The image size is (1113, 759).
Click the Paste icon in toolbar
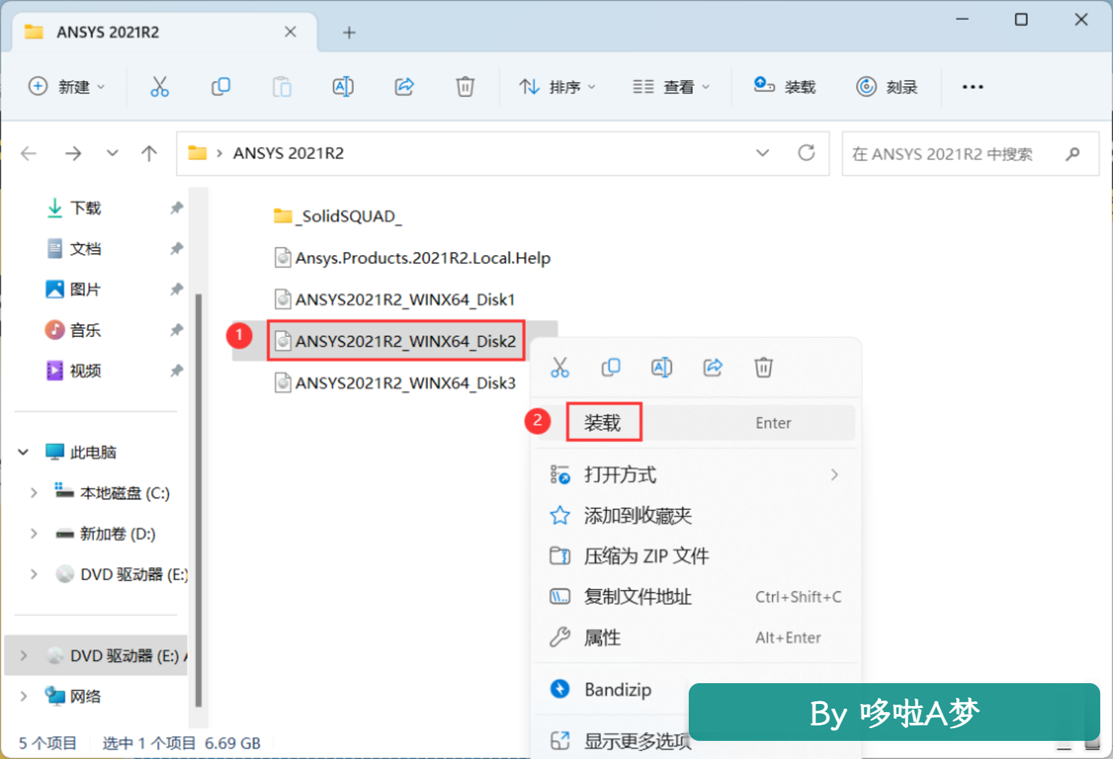pos(282,87)
